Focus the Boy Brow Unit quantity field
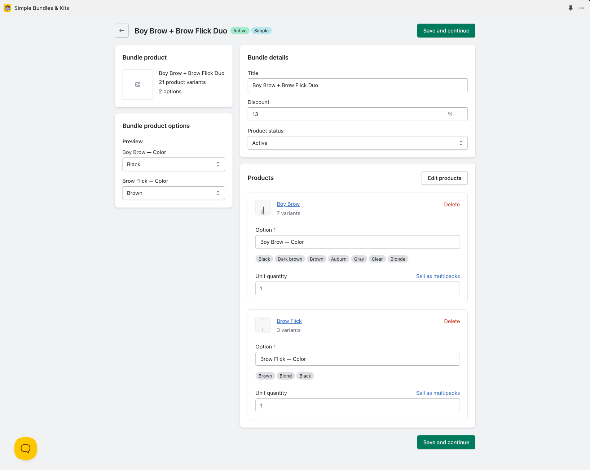 click(357, 288)
